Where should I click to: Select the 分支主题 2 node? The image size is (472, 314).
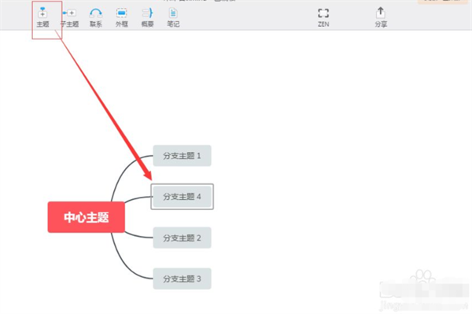[183, 238]
